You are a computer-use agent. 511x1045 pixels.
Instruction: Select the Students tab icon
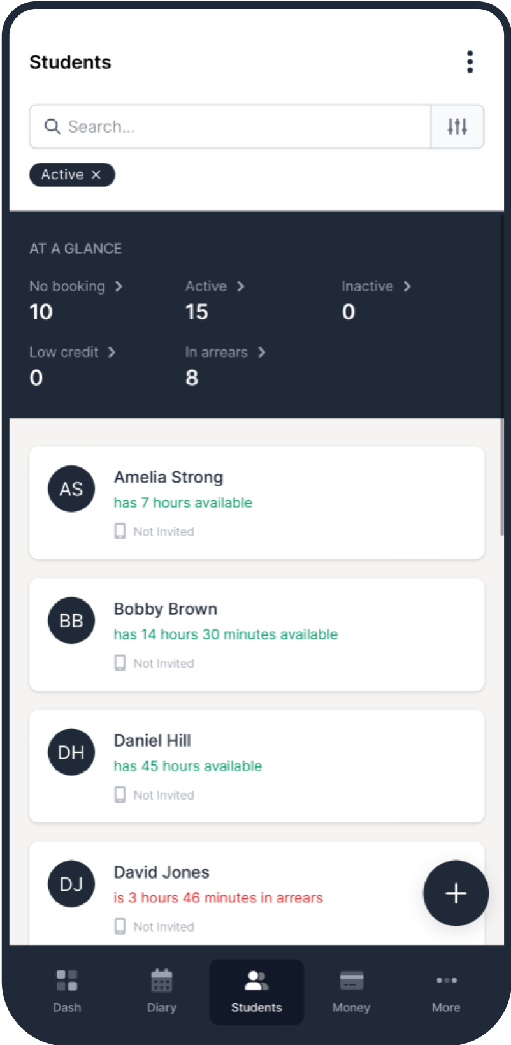257,981
